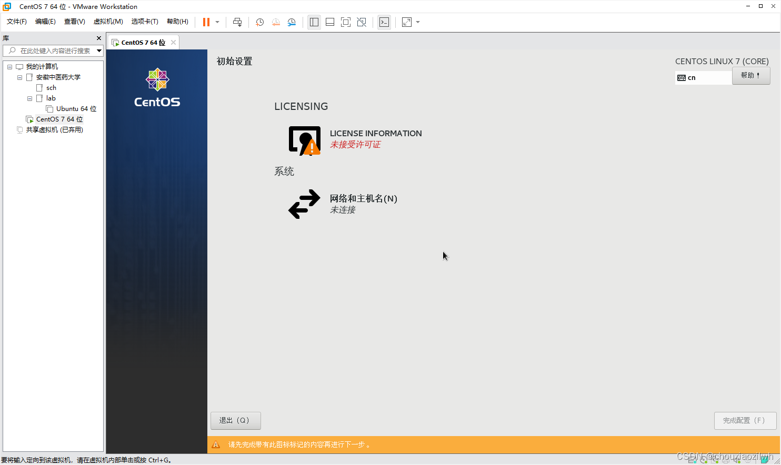Pause the running virtual machine

click(205, 22)
